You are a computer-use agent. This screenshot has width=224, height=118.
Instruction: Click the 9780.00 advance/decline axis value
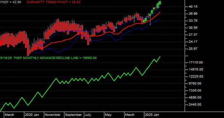[195, 84]
